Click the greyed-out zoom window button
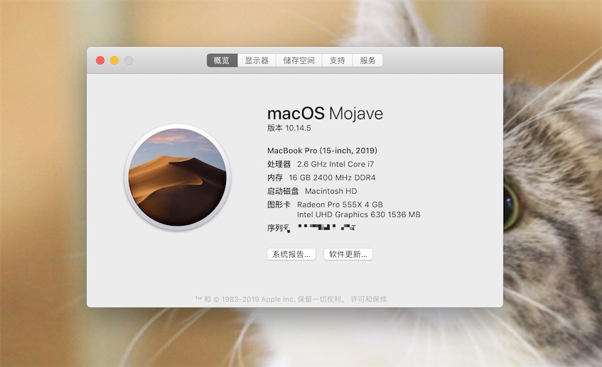 (x=129, y=60)
